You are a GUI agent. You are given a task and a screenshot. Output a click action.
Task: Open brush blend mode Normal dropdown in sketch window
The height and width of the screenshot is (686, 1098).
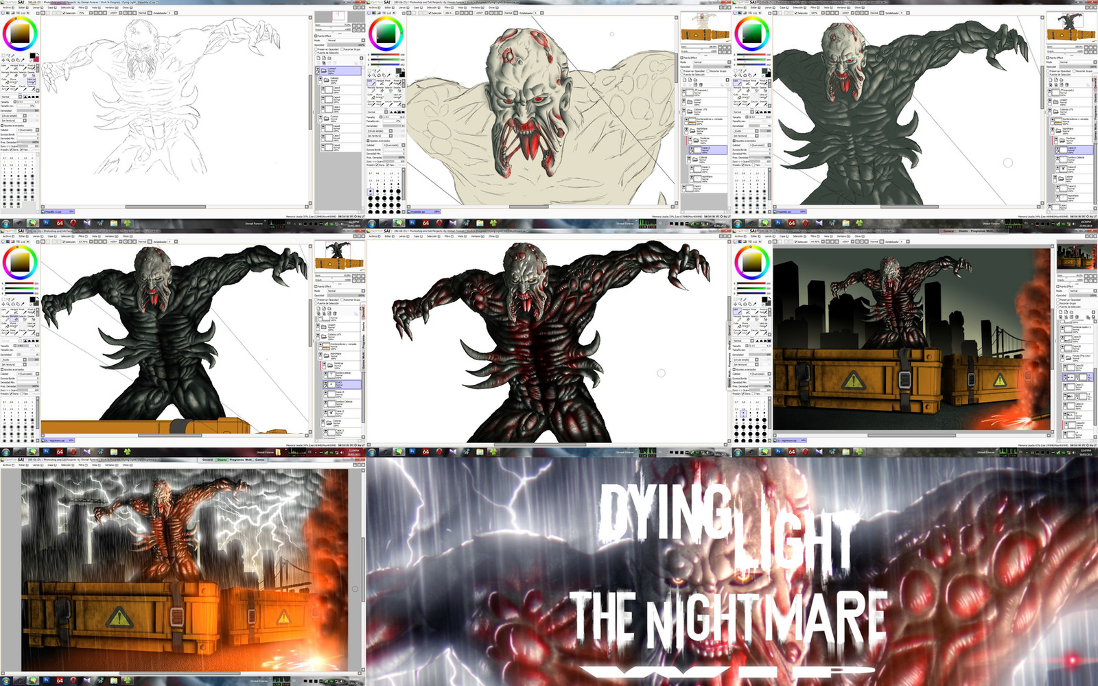[x=12, y=97]
